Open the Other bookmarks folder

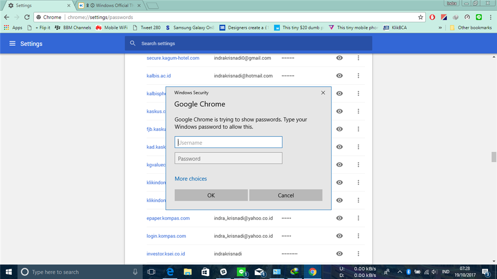click(471, 28)
